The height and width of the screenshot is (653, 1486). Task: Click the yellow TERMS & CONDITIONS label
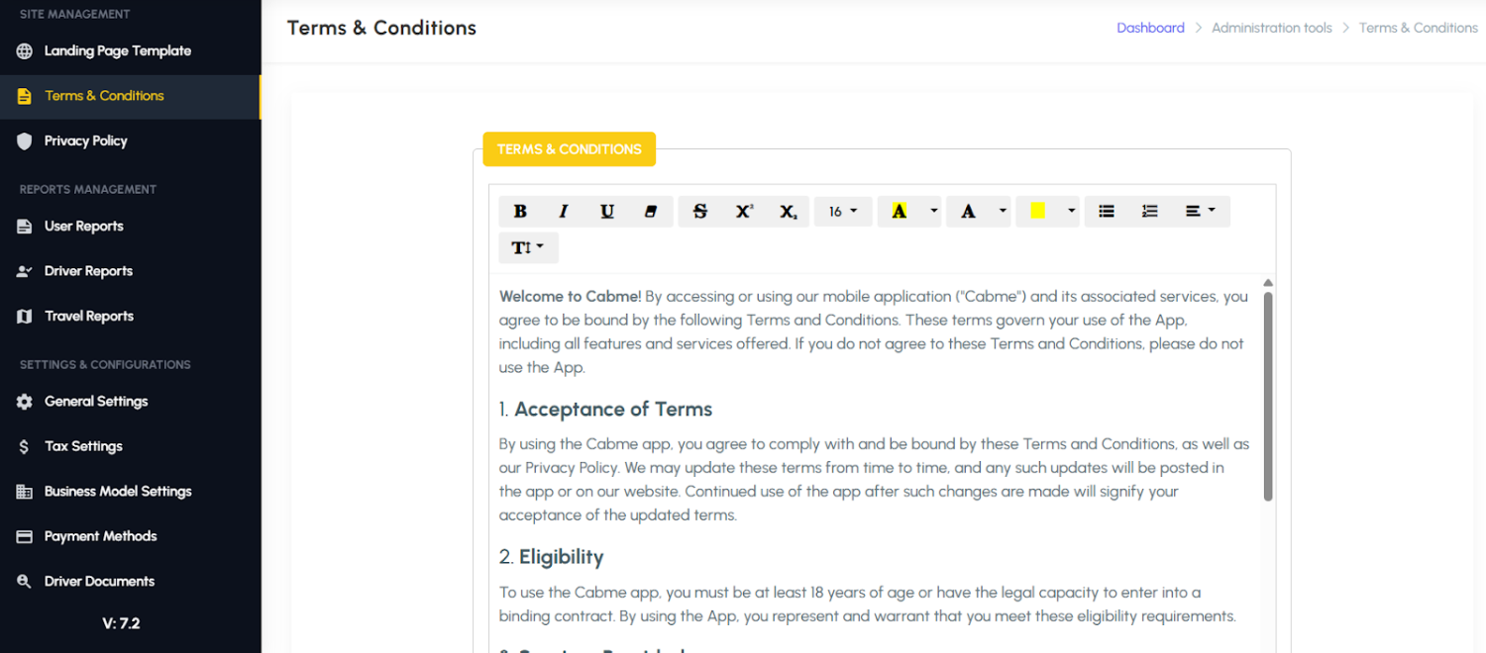[570, 149]
